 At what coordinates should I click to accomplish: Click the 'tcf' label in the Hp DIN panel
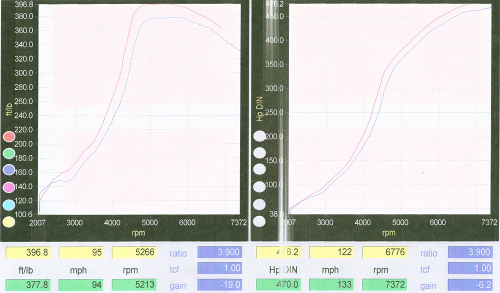pos(425,269)
